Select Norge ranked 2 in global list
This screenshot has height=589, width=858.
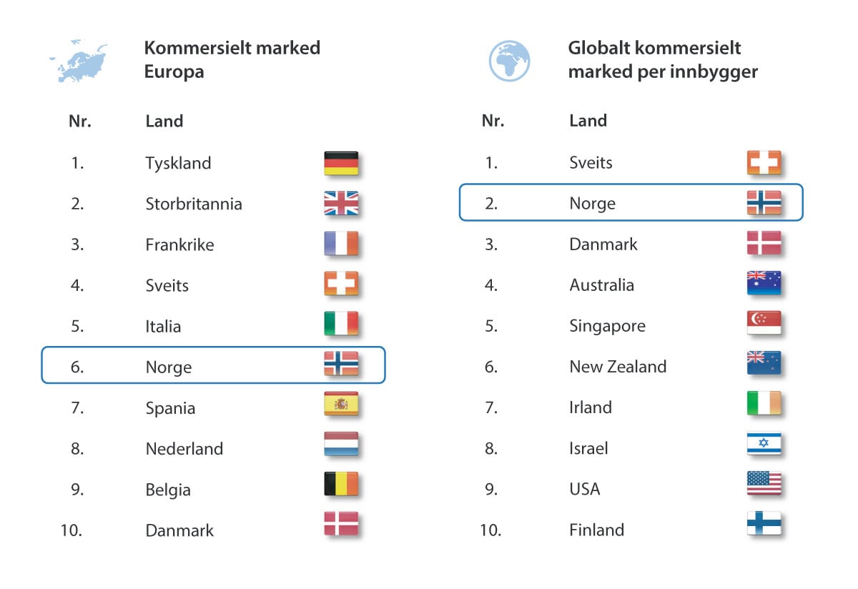[631, 202]
